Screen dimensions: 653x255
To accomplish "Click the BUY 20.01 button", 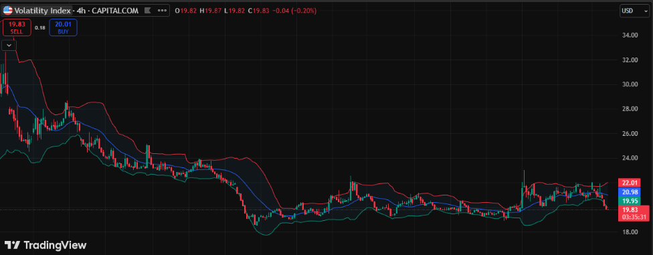I will (x=64, y=27).
